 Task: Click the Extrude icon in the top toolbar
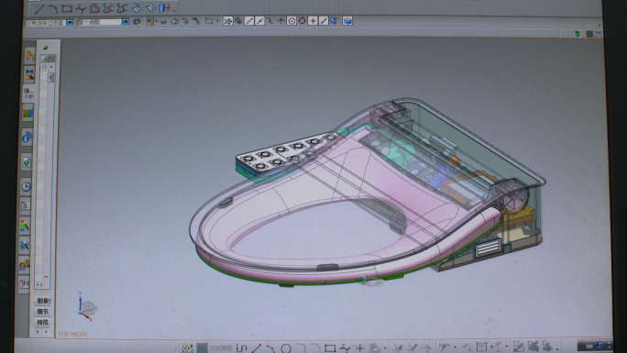(x=164, y=7)
